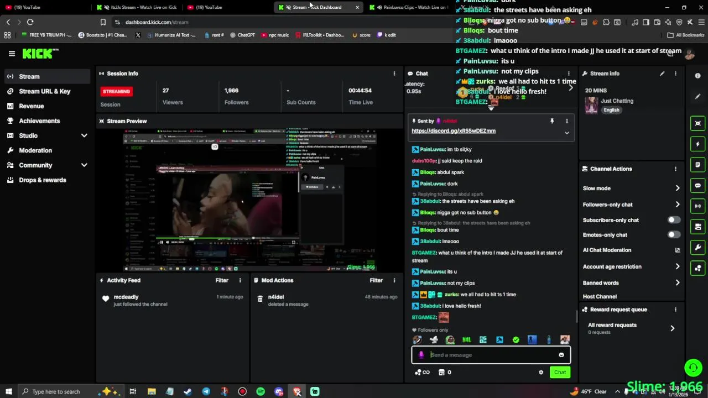Open Mod Actions three-dot menu
This screenshot has width=708, height=398.
pos(394,280)
